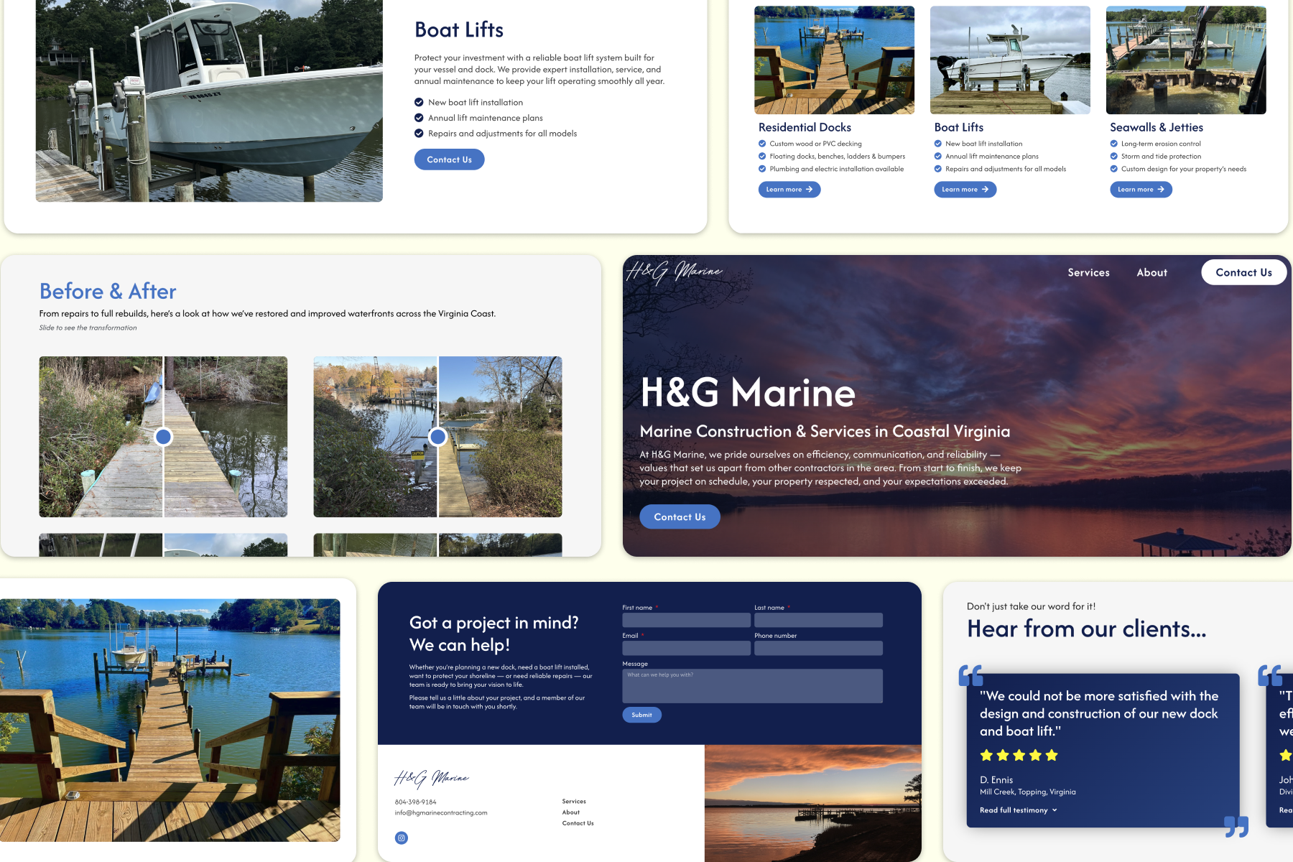Click the closing quote mark on D. Ennis testimonial
The image size is (1293, 862).
[1236, 827]
